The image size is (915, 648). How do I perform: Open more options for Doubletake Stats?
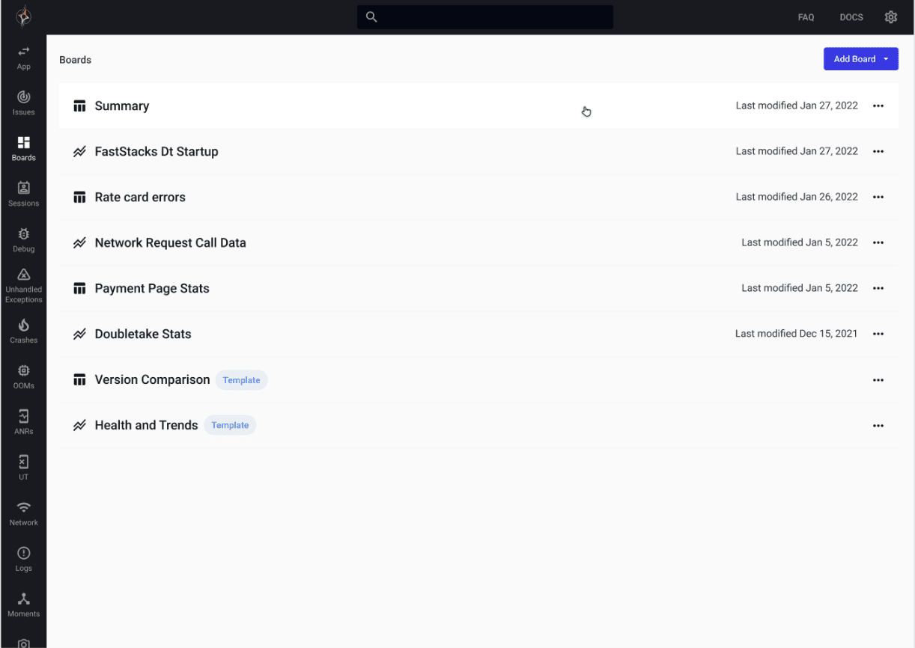[x=878, y=334]
